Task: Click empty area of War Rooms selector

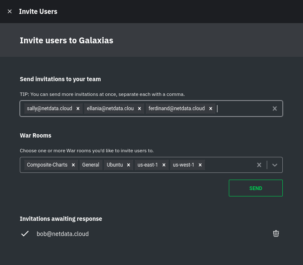Action: [x=230, y=165]
